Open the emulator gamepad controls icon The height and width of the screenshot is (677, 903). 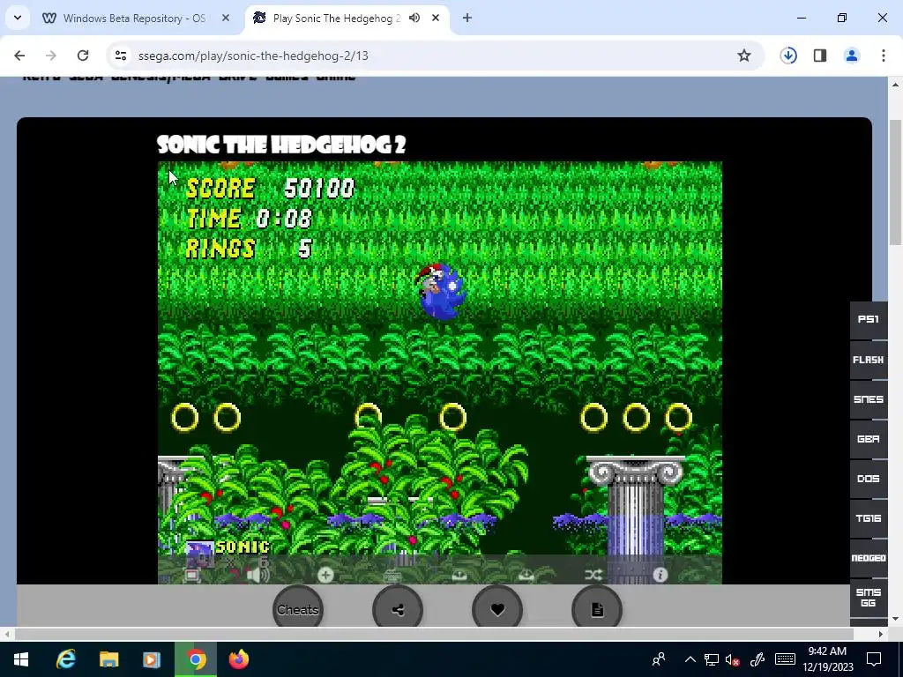coord(392,575)
